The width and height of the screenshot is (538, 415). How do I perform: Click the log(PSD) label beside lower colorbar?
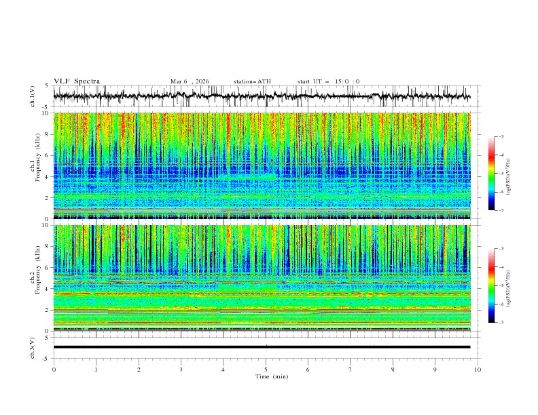(509, 285)
